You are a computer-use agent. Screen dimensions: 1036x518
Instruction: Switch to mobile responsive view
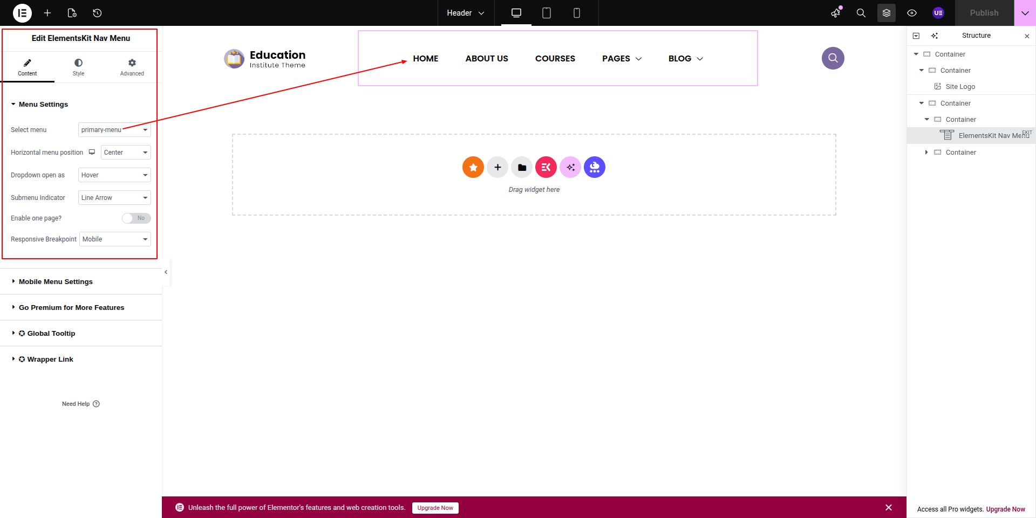click(x=576, y=13)
